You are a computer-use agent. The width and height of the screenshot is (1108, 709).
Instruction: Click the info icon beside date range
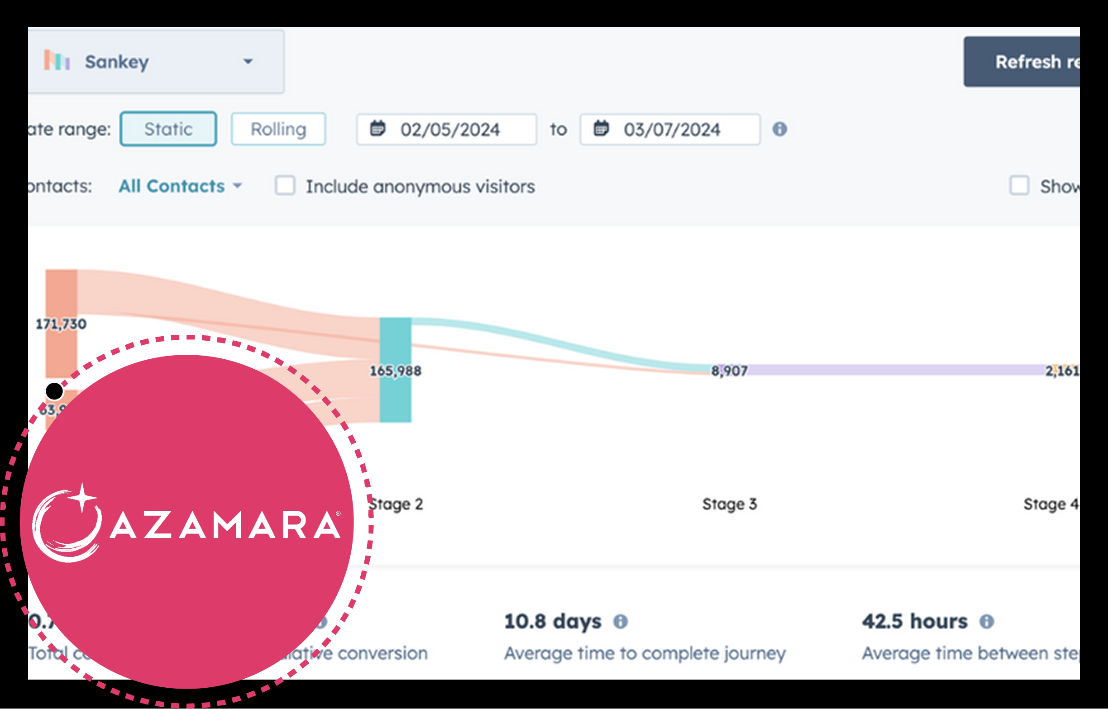click(x=780, y=129)
